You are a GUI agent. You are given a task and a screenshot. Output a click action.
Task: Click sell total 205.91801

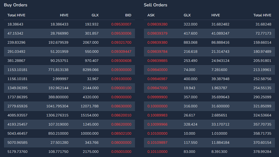[x=262, y=61]
